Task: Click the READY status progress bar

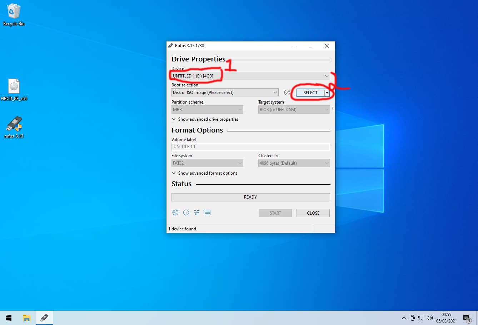Action: click(x=250, y=197)
